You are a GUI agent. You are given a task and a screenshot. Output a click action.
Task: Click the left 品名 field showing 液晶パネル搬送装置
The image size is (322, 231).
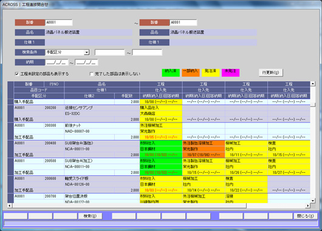89,32
